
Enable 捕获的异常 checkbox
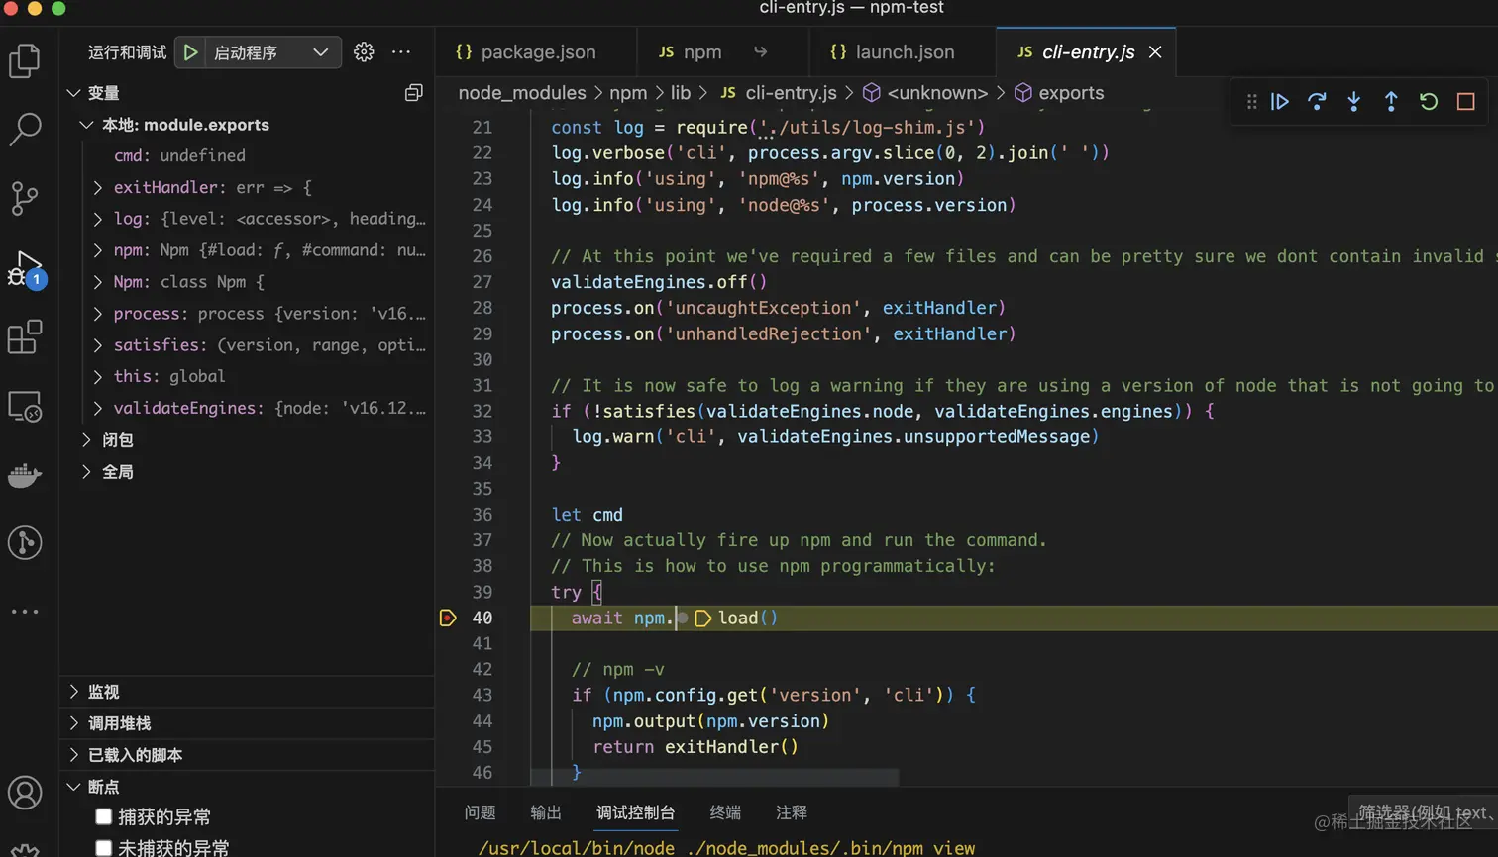[x=103, y=816]
